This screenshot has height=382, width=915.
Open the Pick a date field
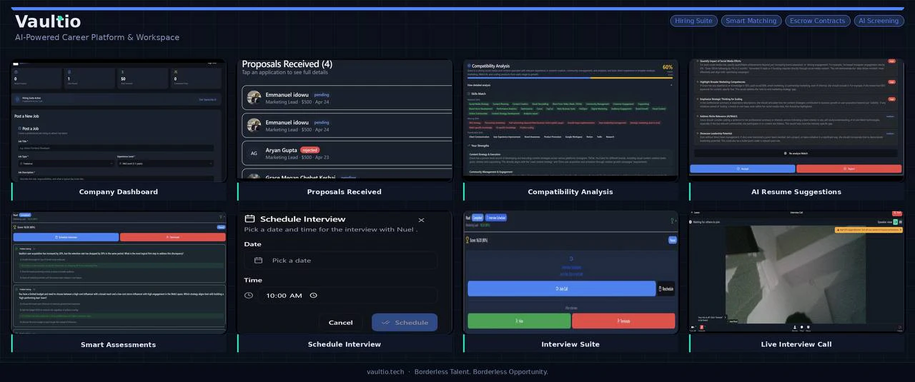[340, 261]
